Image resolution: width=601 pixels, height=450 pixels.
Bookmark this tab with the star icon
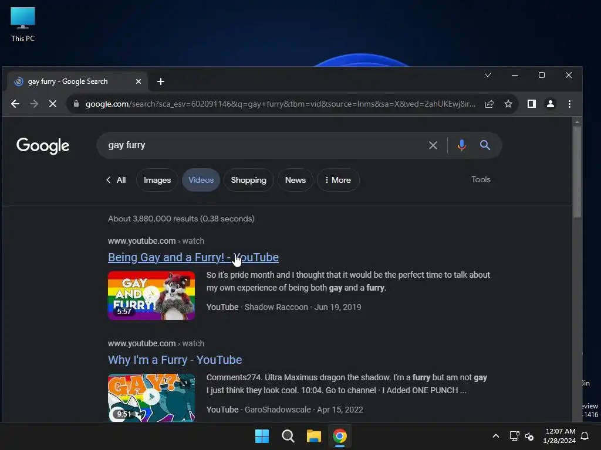(x=508, y=104)
